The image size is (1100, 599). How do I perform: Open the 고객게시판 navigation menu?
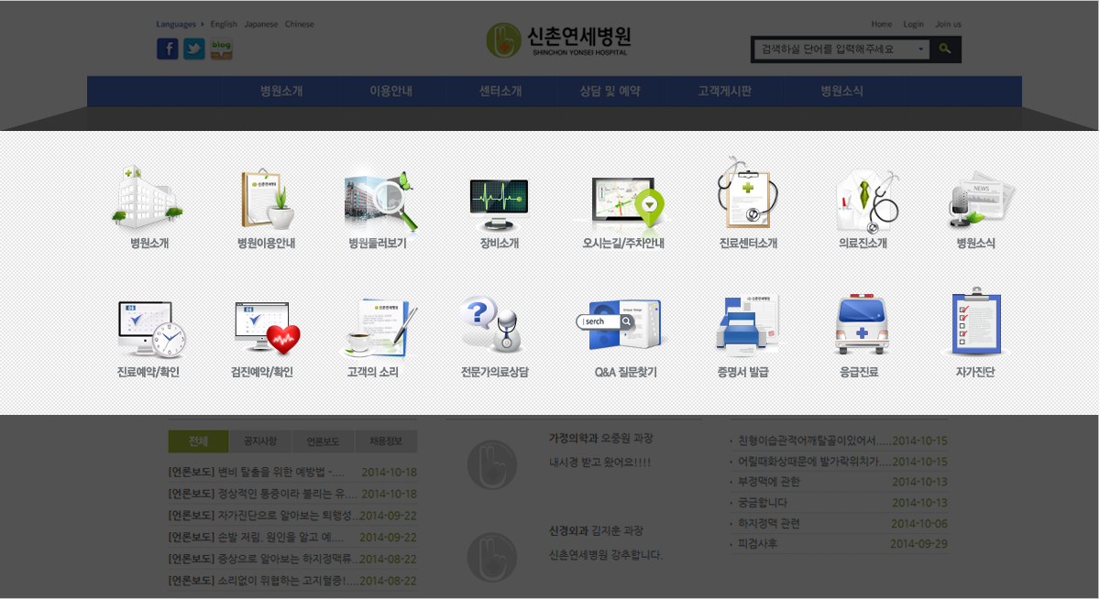point(725,91)
